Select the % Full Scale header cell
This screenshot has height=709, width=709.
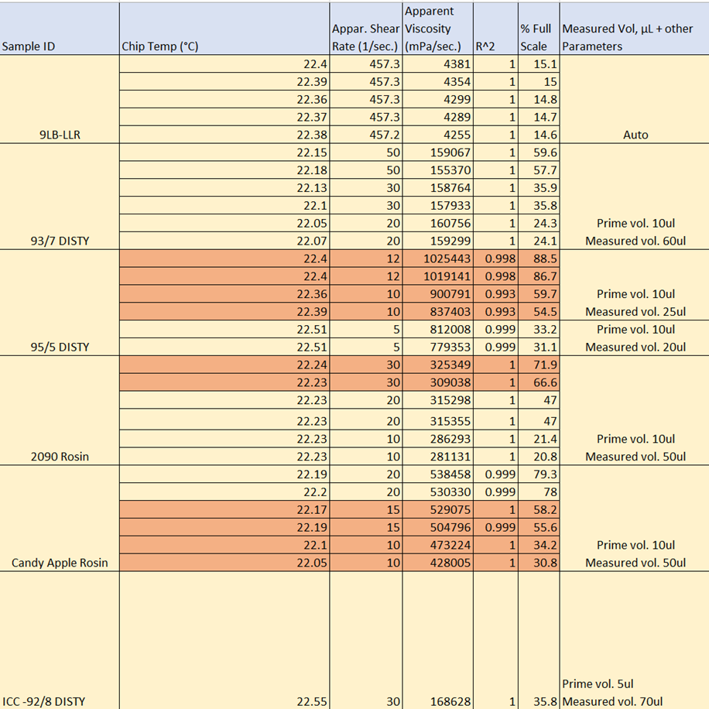point(539,29)
